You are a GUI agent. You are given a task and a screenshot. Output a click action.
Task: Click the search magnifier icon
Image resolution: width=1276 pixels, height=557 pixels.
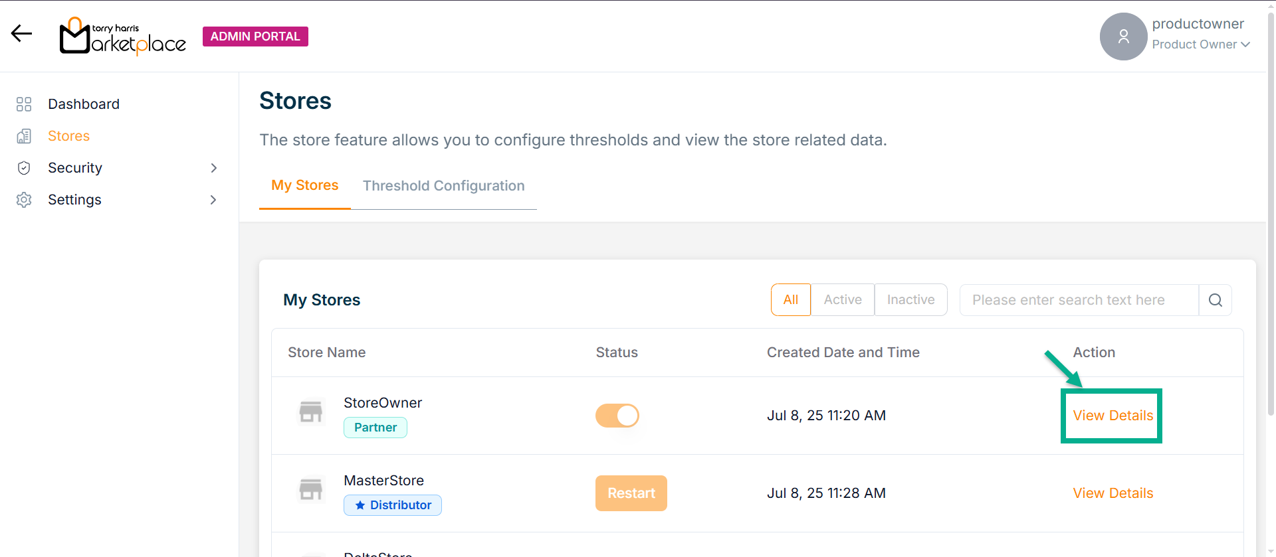point(1215,300)
